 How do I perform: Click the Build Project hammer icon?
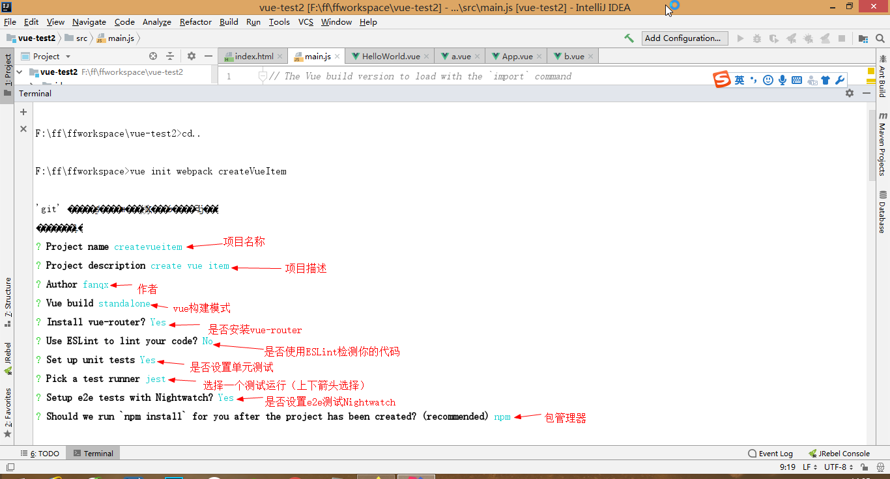tap(629, 38)
